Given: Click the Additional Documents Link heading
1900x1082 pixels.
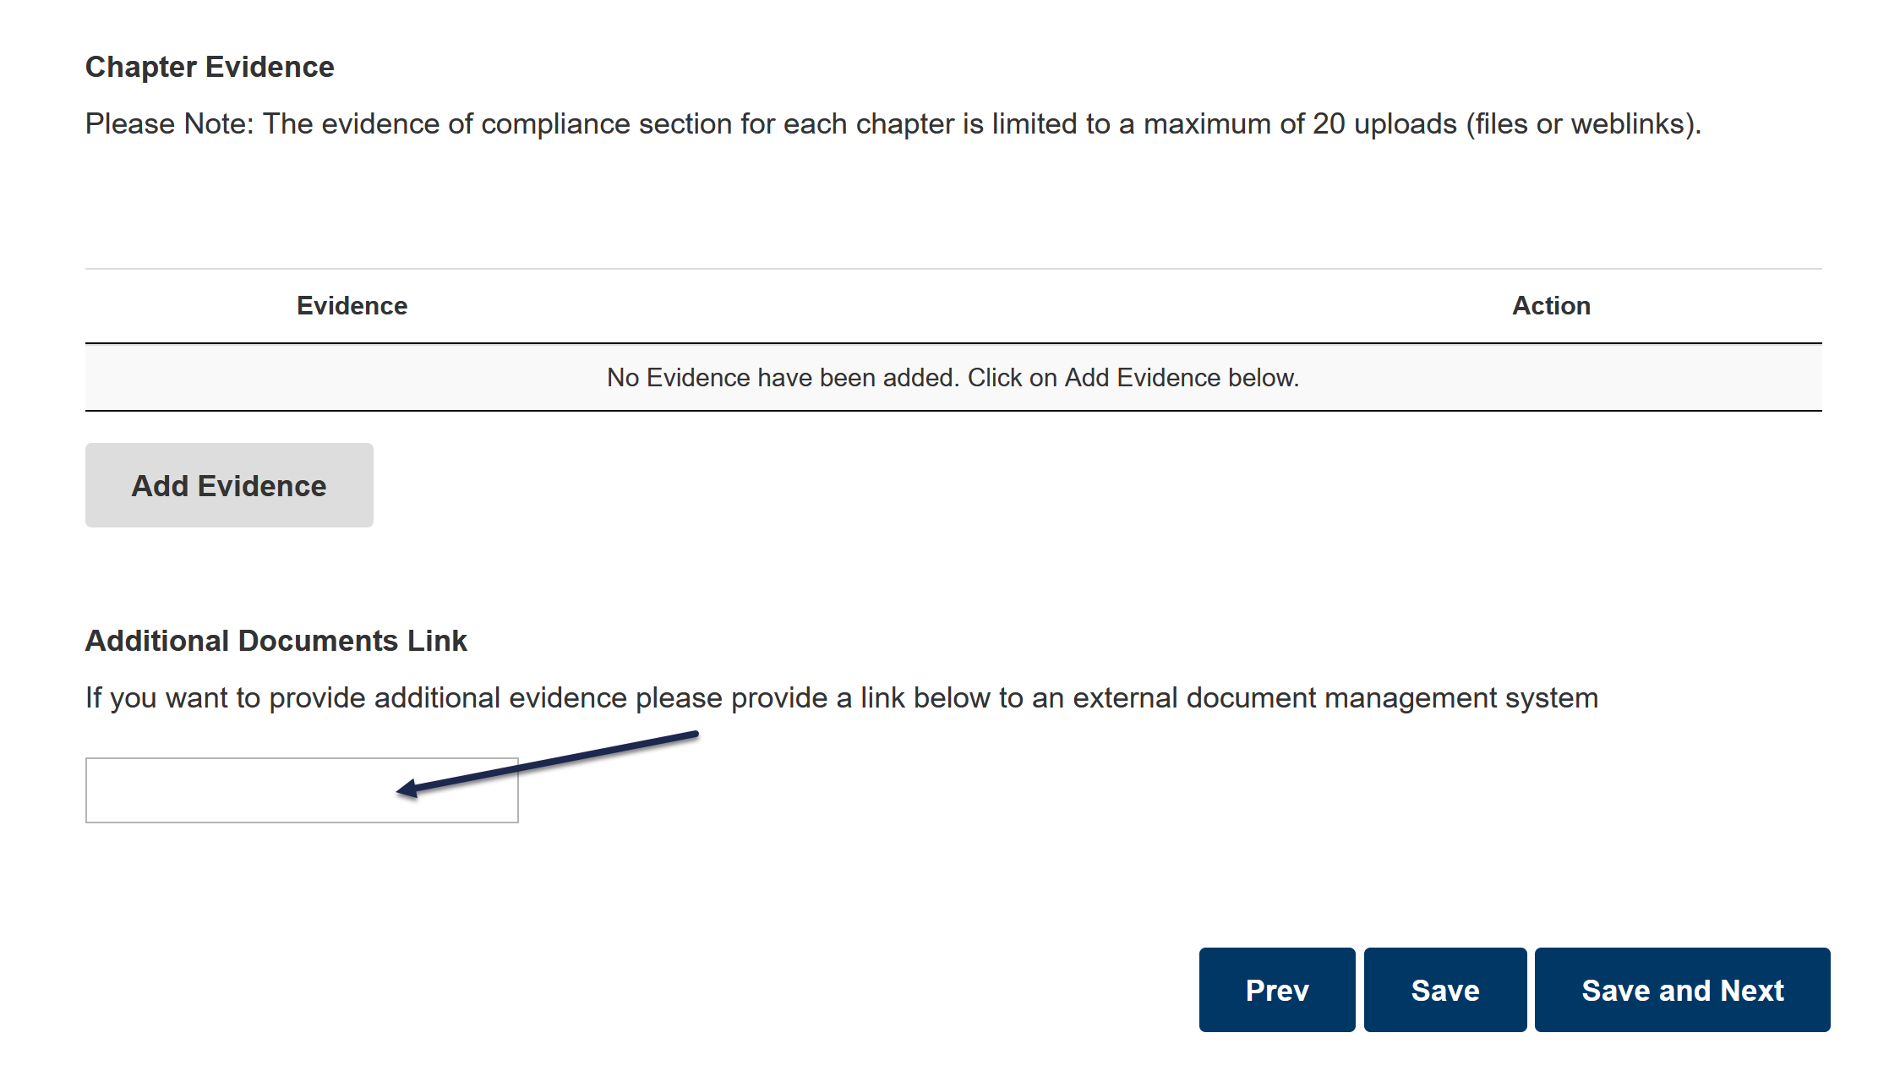Looking at the screenshot, I should pyautogui.click(x=276, y=641).
